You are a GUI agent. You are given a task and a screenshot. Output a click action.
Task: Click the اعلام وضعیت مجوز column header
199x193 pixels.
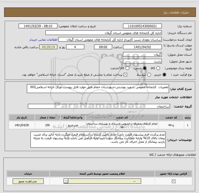tap(102, 174)
